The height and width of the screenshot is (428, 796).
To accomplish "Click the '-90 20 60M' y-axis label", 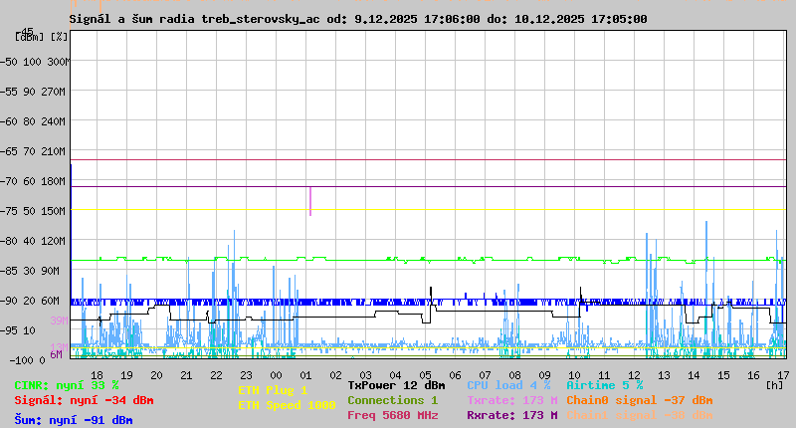I will click(31, 301).
